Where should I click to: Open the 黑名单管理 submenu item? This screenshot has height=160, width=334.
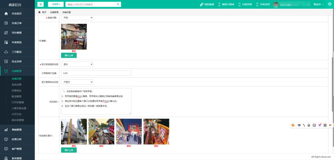click(18, 120)
